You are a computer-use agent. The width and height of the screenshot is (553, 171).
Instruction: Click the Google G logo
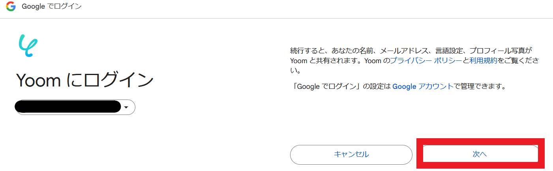pyautogui.click(x=11, y=6)
